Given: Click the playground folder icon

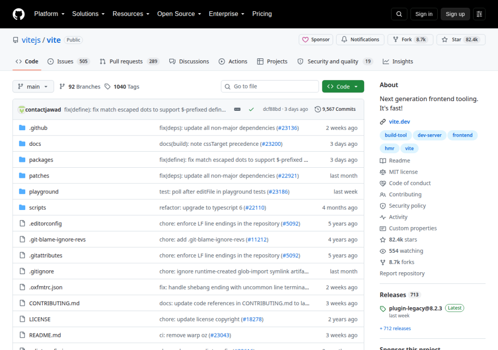Looking at the screenshot, I should [x=22, y=192].
